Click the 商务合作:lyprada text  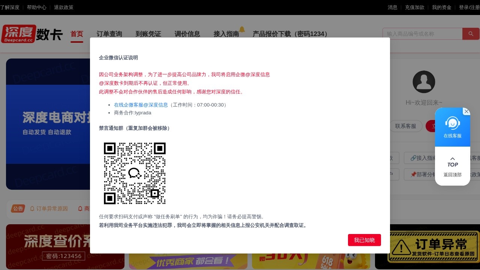133,112
